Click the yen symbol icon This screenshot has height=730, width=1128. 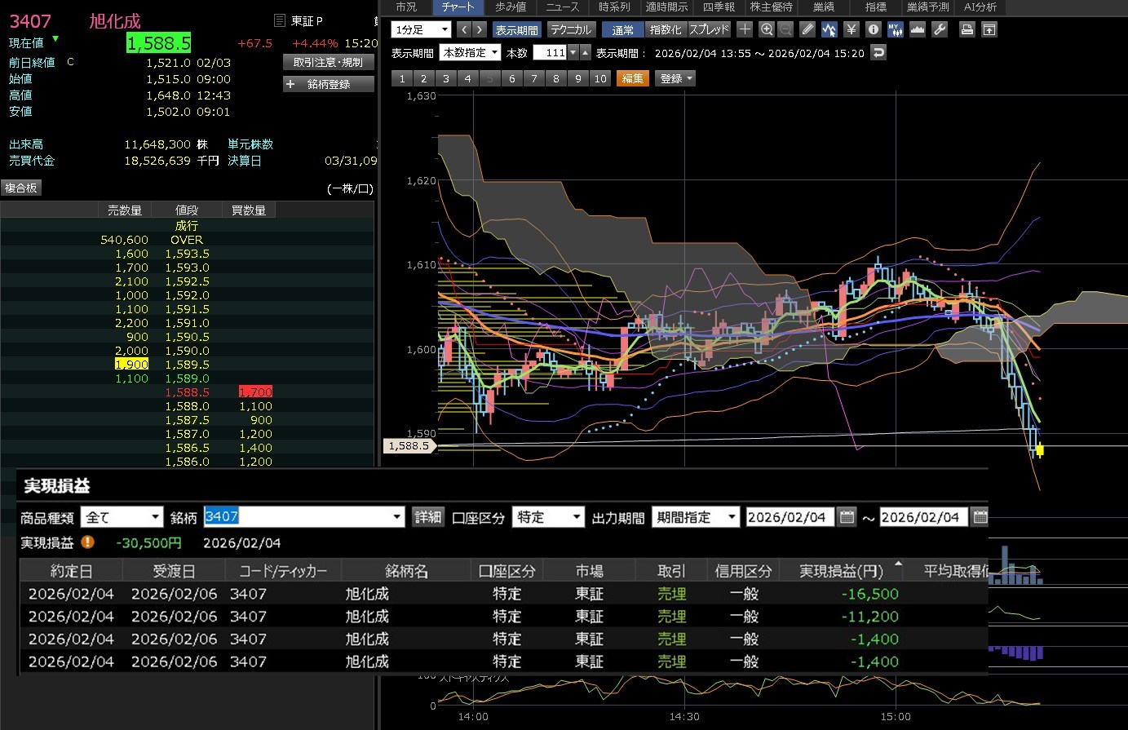click(x=852, y=29)
